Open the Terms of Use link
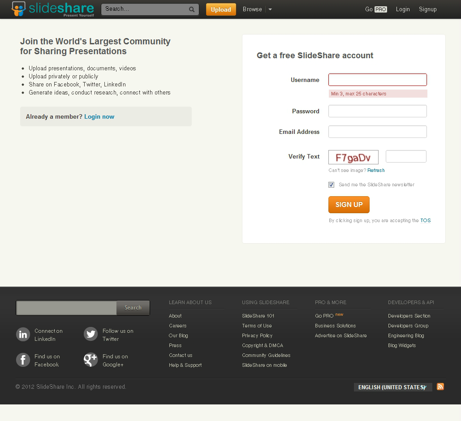This screenshot has height=421, width=461. point(257,326)
